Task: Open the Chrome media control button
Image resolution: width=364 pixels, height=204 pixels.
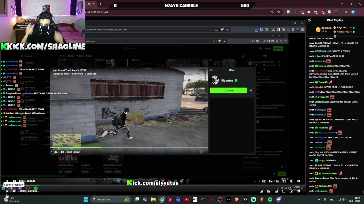Action: (346, 12)
